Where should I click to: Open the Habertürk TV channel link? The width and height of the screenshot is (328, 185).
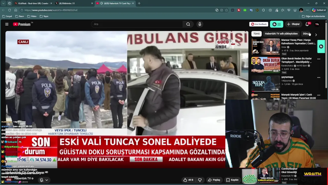click(x=23, y=178)
